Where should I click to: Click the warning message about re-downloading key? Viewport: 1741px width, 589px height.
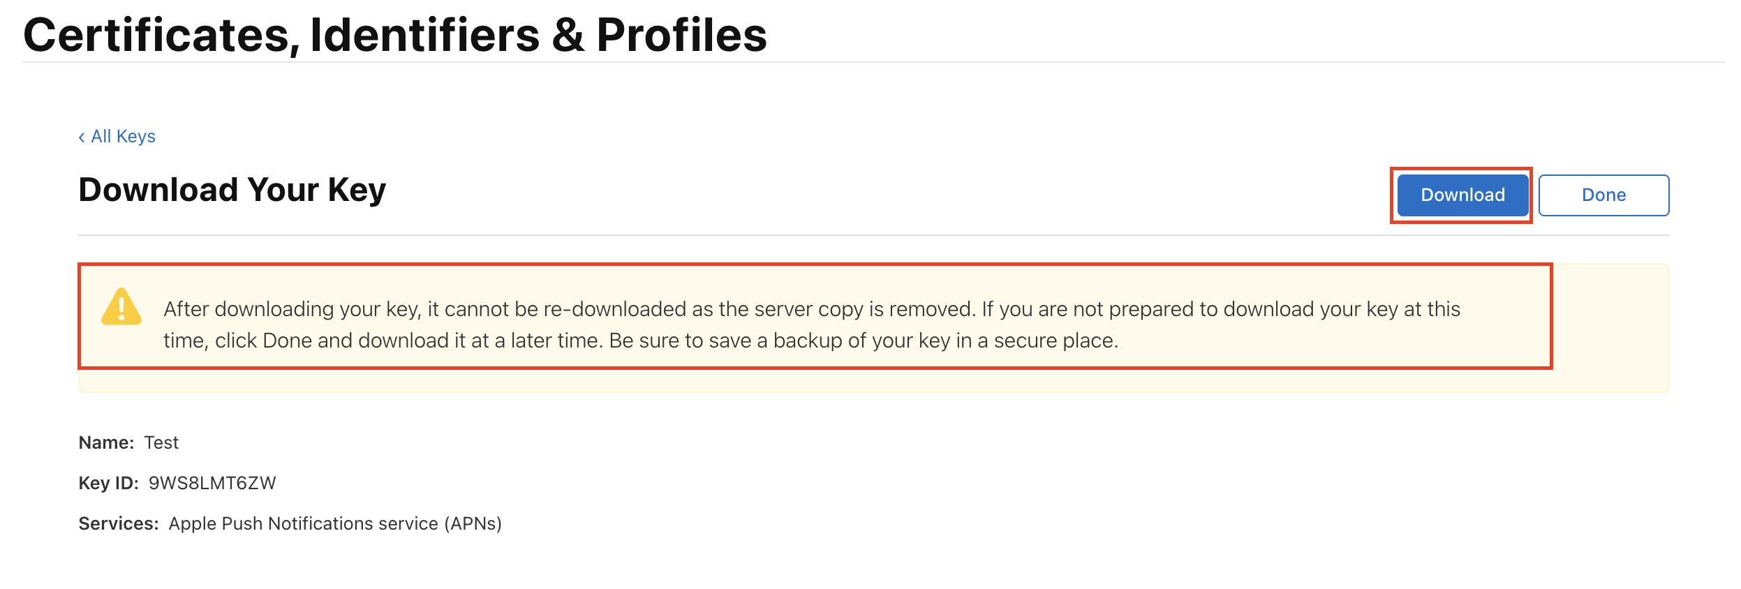(x=812, y=325)
